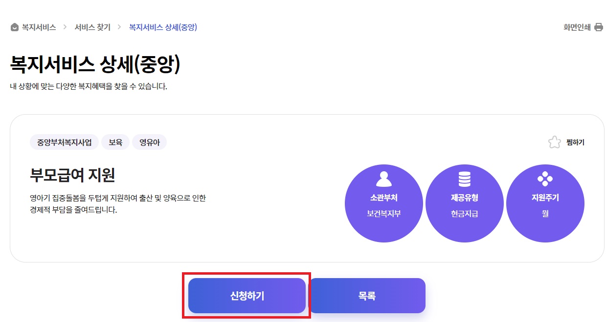Image resolution: width=606 pixels, height=322 pixels.
Task: Click the dots icon inside the 지원주기 circle
Action: 545,179
